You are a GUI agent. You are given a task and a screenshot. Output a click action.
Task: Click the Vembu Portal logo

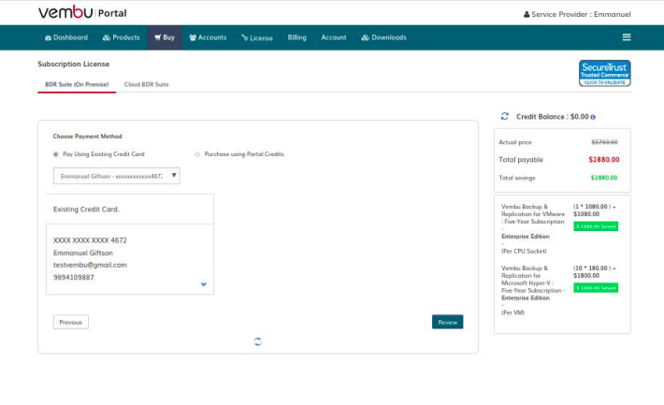pyautogui.click(x=82, y=12)
